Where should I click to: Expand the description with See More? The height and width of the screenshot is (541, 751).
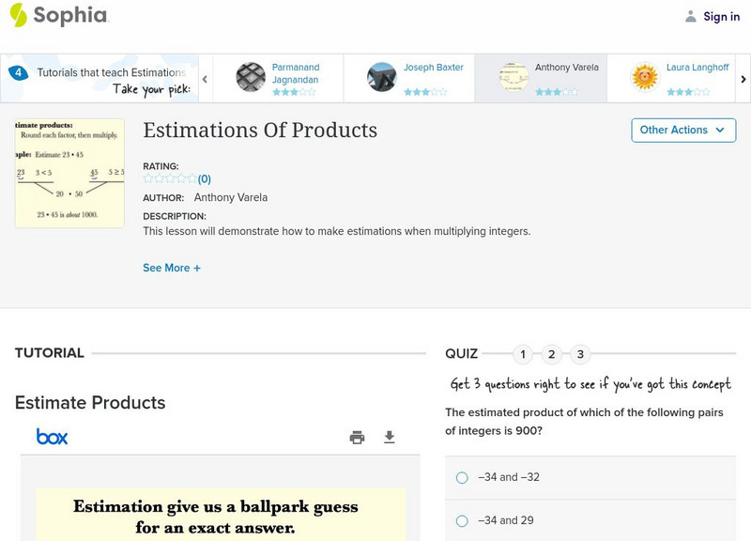click(x=172, y=268)
